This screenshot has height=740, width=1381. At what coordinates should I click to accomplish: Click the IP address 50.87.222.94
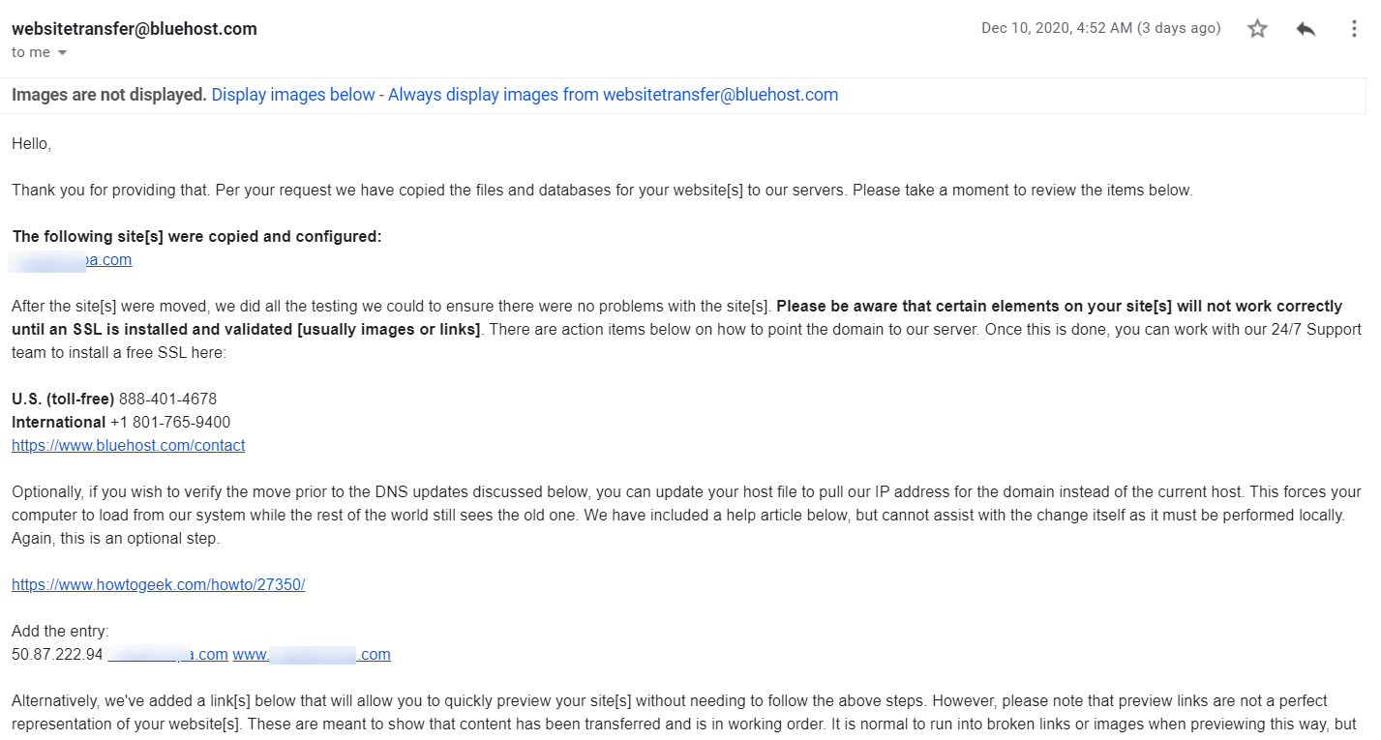(57, 655)
